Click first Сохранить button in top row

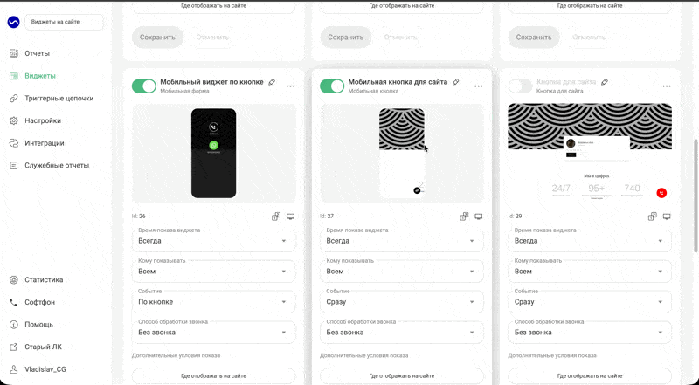tap(157, 38)
